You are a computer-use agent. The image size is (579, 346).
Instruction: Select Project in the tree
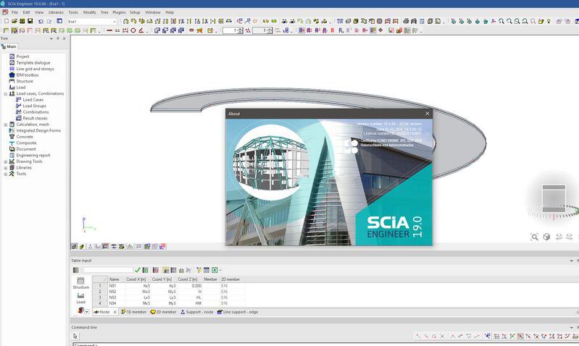pyautogui.click(x=22, y=56)
